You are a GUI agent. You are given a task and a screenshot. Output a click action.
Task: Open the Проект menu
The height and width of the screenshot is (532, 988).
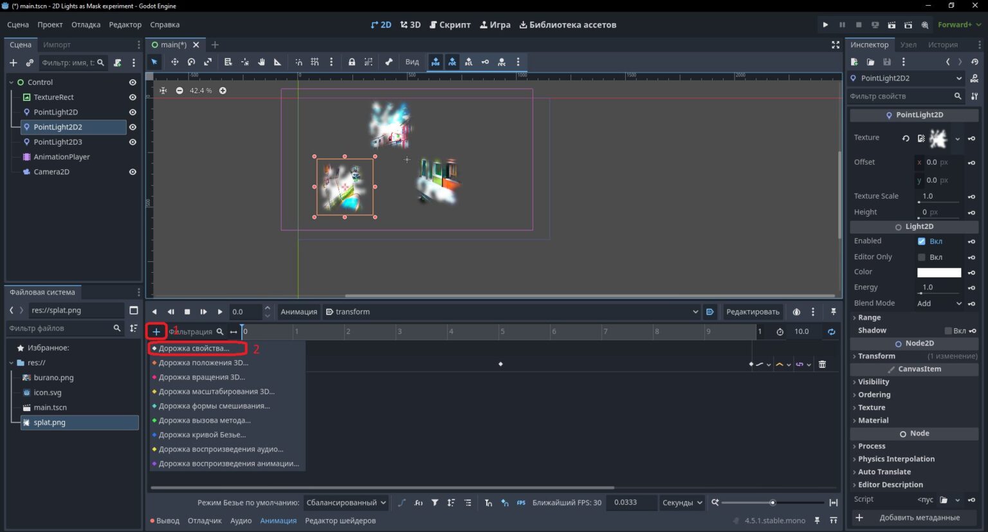tap(50, 24)
